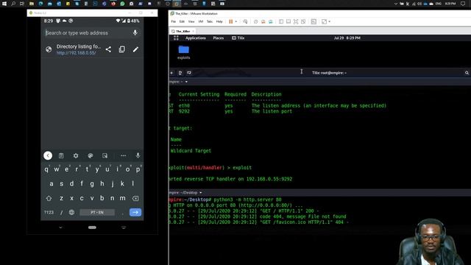Tap the share icon beside Directory listing

pyautogui.click(x=108, y=49)
